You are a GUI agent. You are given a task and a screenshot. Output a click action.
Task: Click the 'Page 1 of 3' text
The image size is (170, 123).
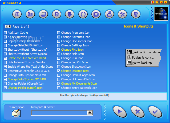pyautogui.click(x=21, y=27)
